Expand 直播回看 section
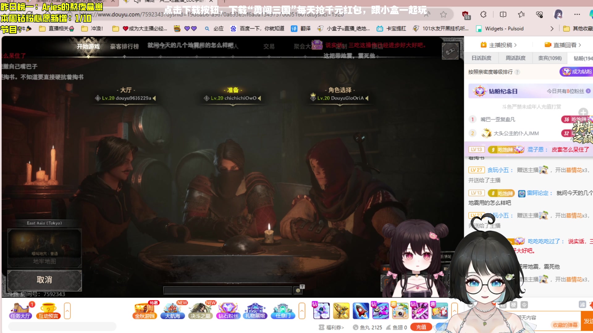 point(563,45)
